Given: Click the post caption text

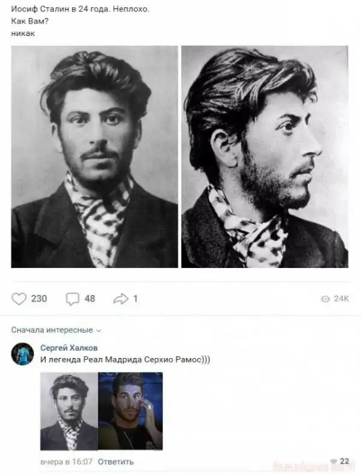Looking at the screenshot, I should [x=80, y=21].
